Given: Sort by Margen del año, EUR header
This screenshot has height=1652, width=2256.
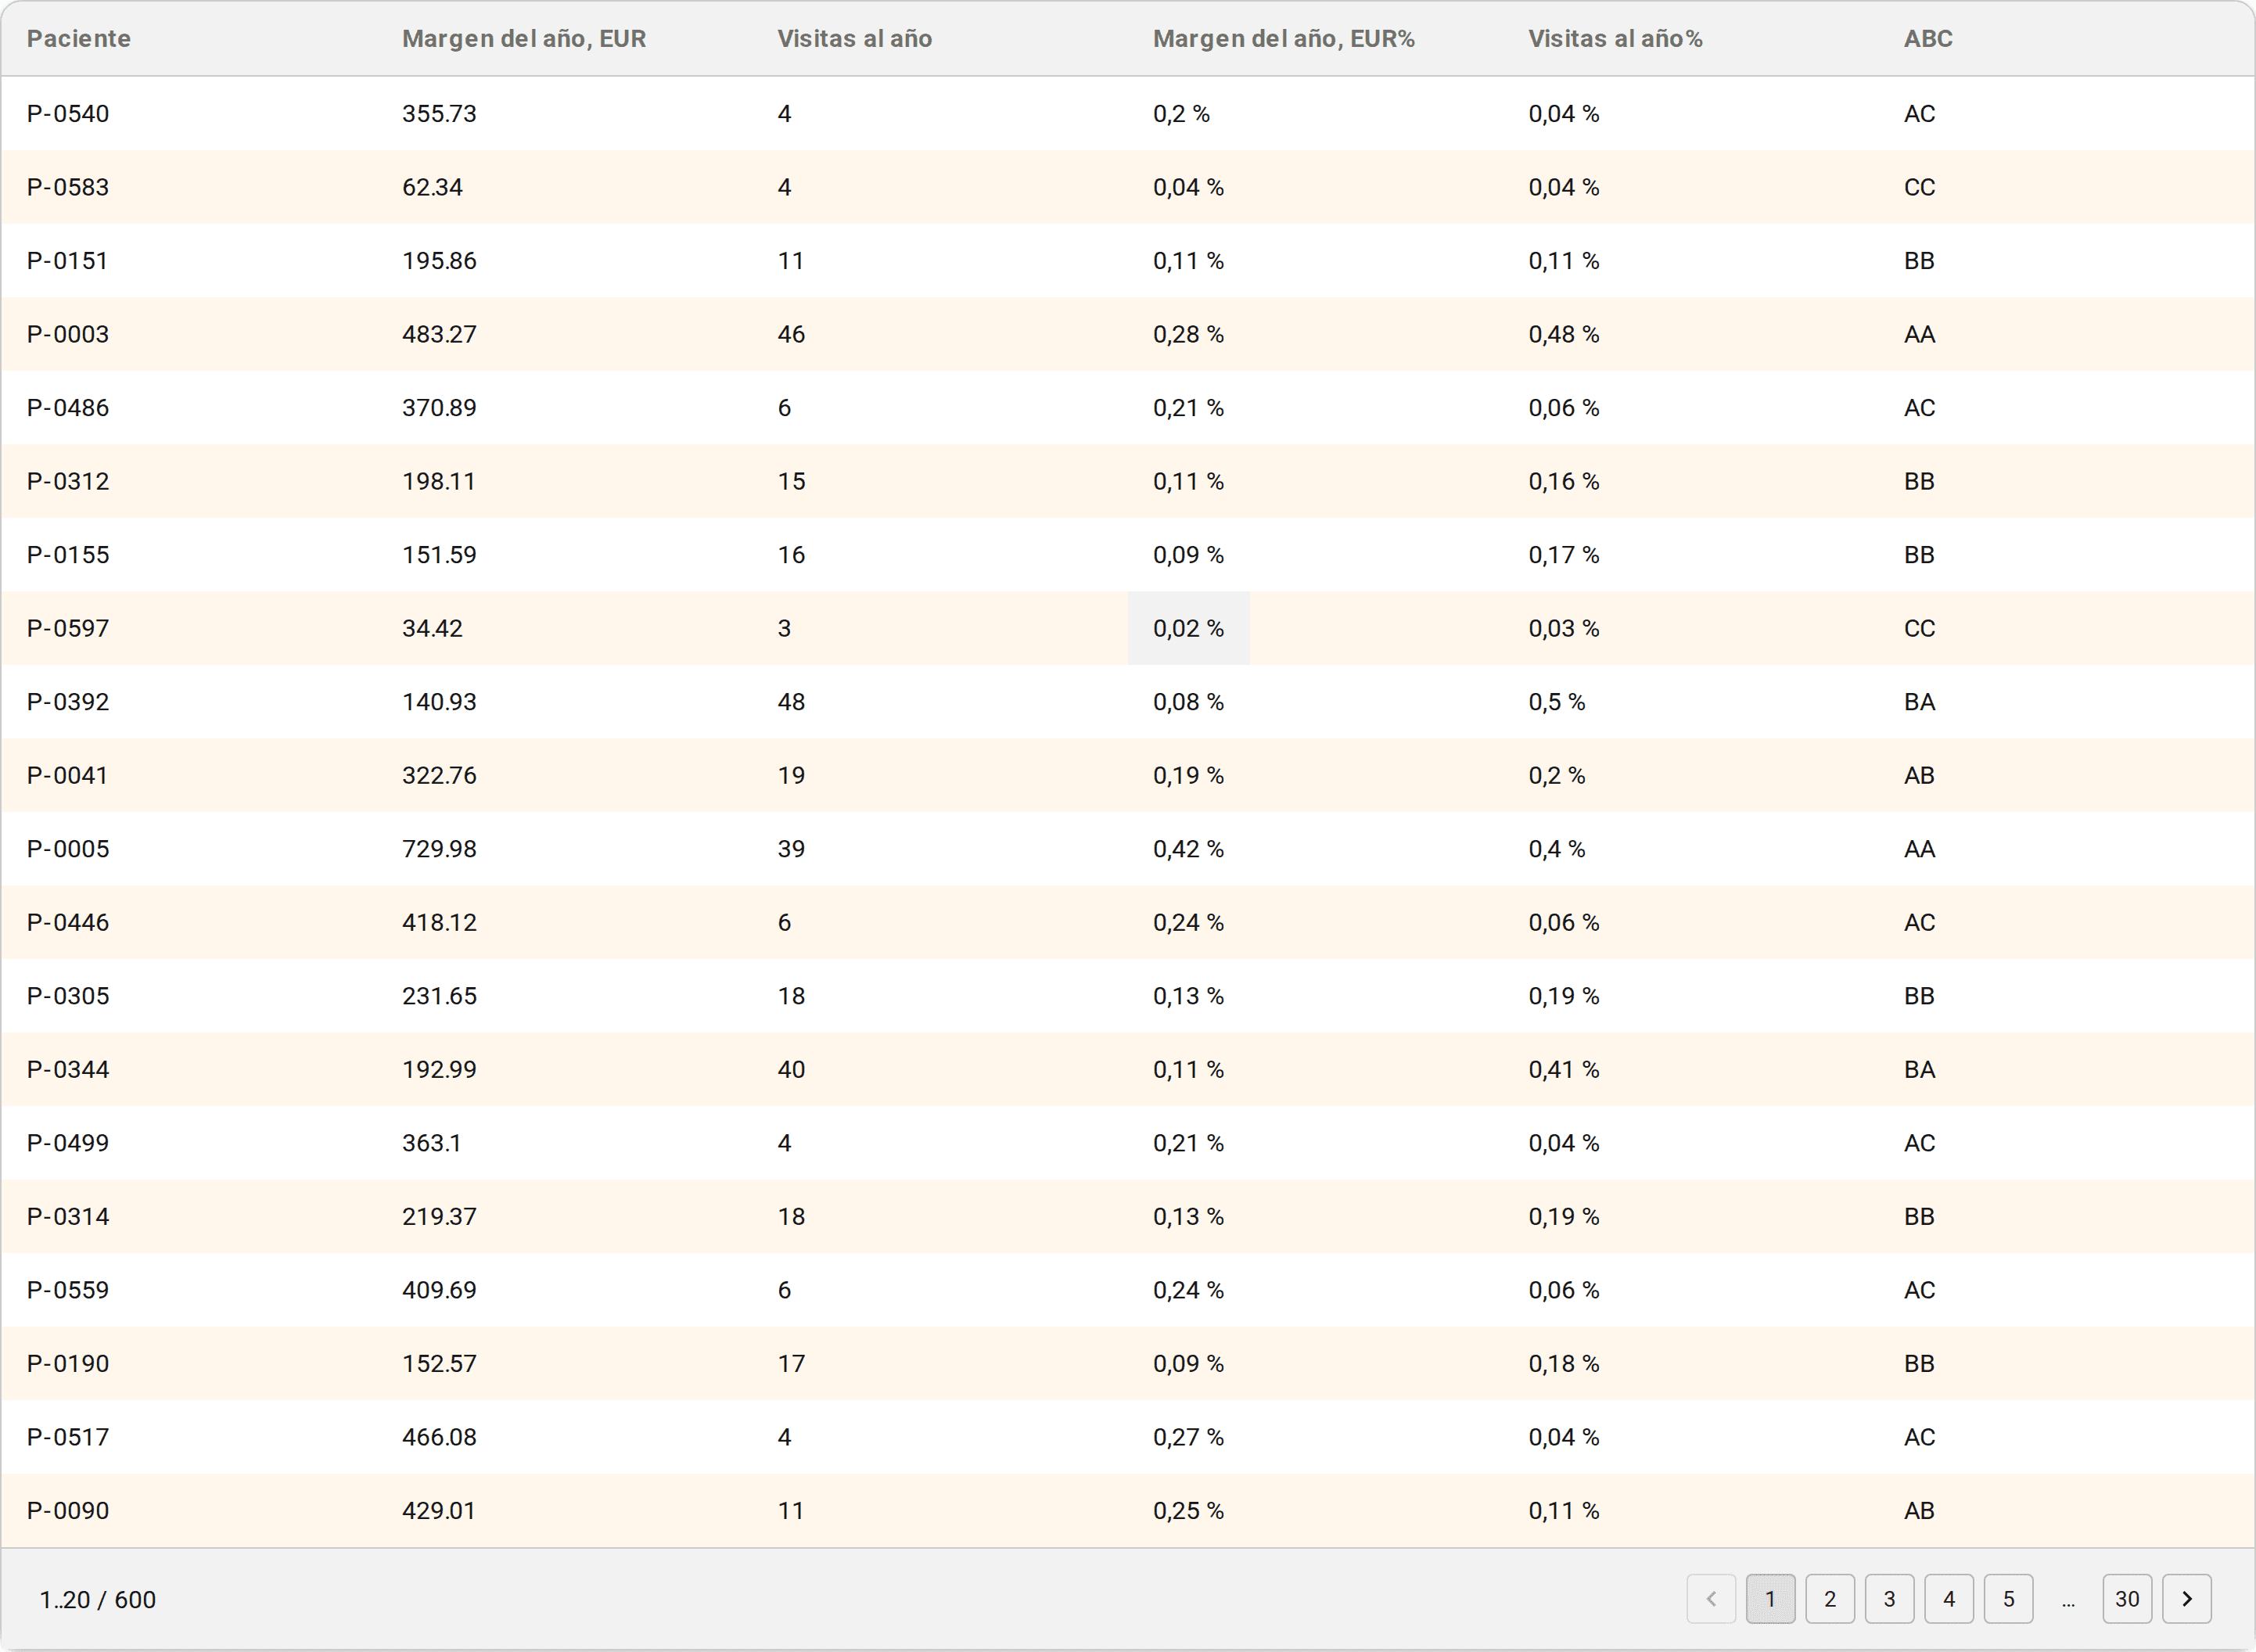Looking at the screenshot, I should [524, 39].
